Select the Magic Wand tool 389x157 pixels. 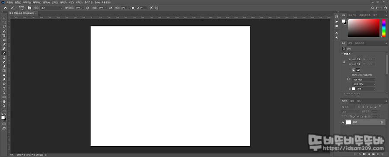coord(4,31)
